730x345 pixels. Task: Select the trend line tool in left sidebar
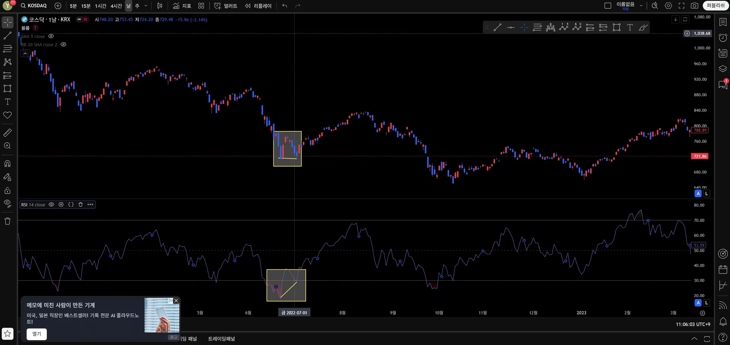click(8, 36)
